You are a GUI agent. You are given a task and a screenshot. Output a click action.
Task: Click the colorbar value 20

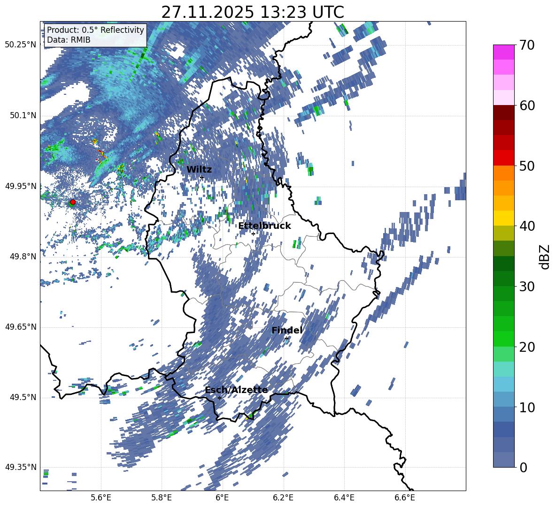coord(527,347)
